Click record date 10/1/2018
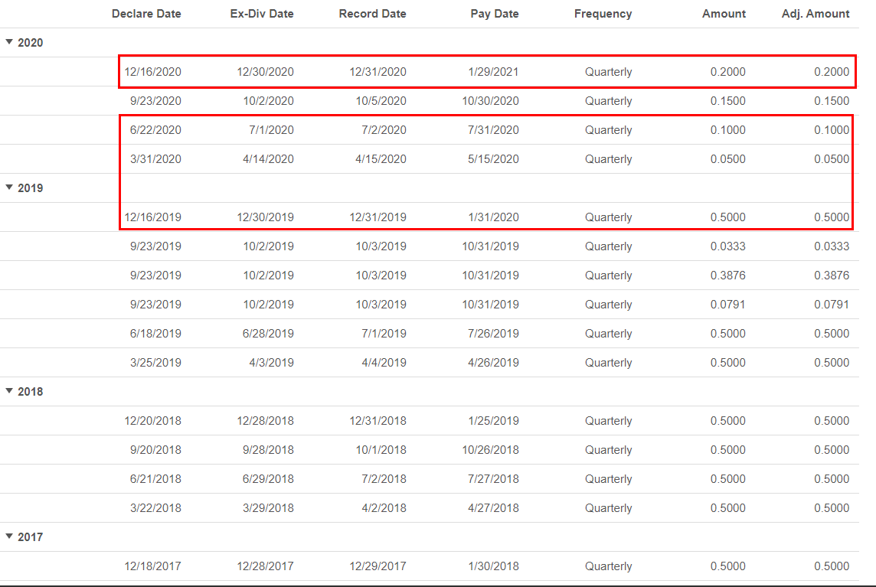 381,449
